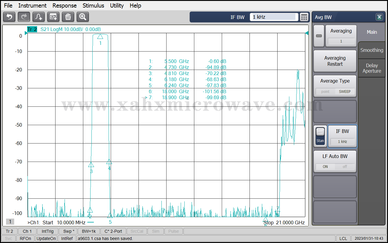Click the Averaging factor button
Viewport: 388px width, 243px height.
pyautogui.click(x=341, y=36)
